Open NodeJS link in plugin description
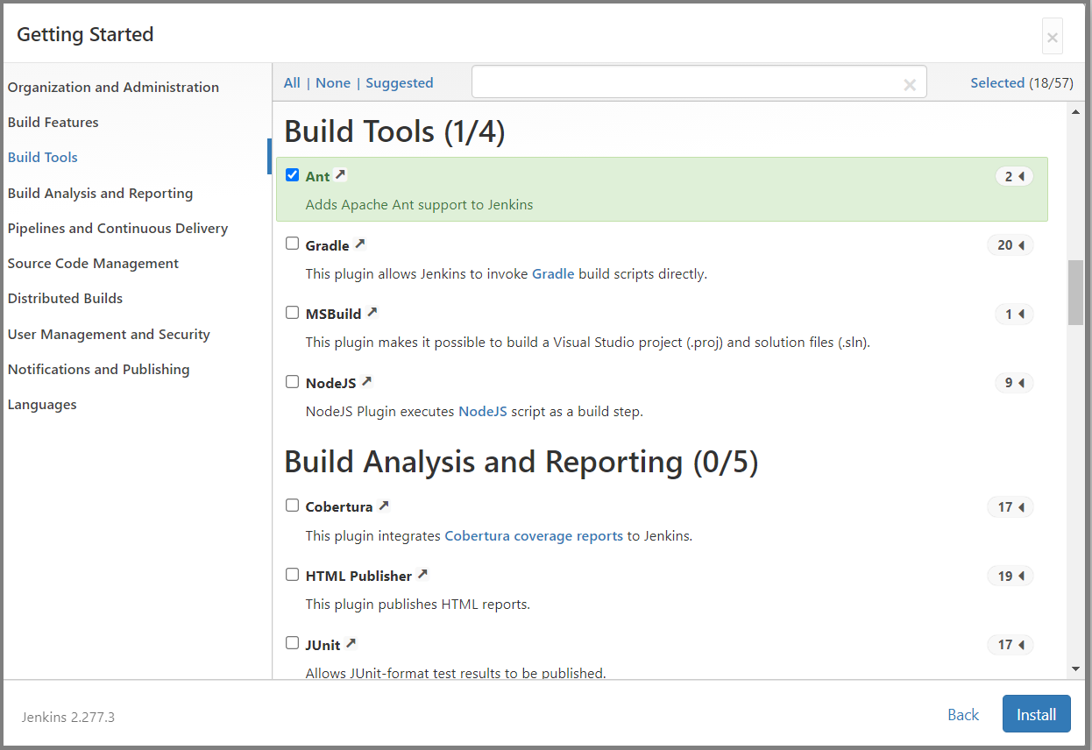Screen dimensions: 1092x750 483,411
